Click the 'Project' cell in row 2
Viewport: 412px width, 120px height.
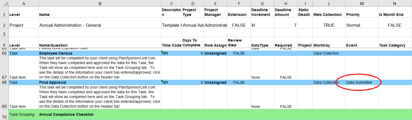click(24, 23)
